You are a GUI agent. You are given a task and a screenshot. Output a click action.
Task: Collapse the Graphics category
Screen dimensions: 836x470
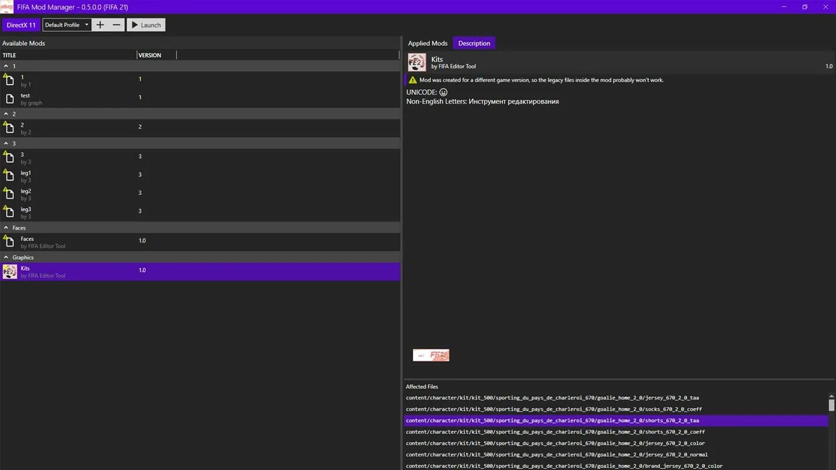[6, 257]
